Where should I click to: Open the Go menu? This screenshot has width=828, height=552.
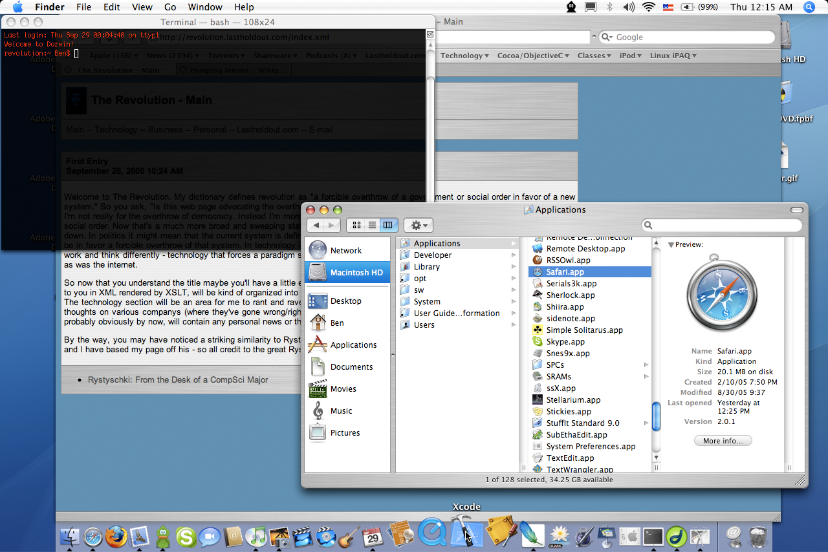(x=170, y=7)
